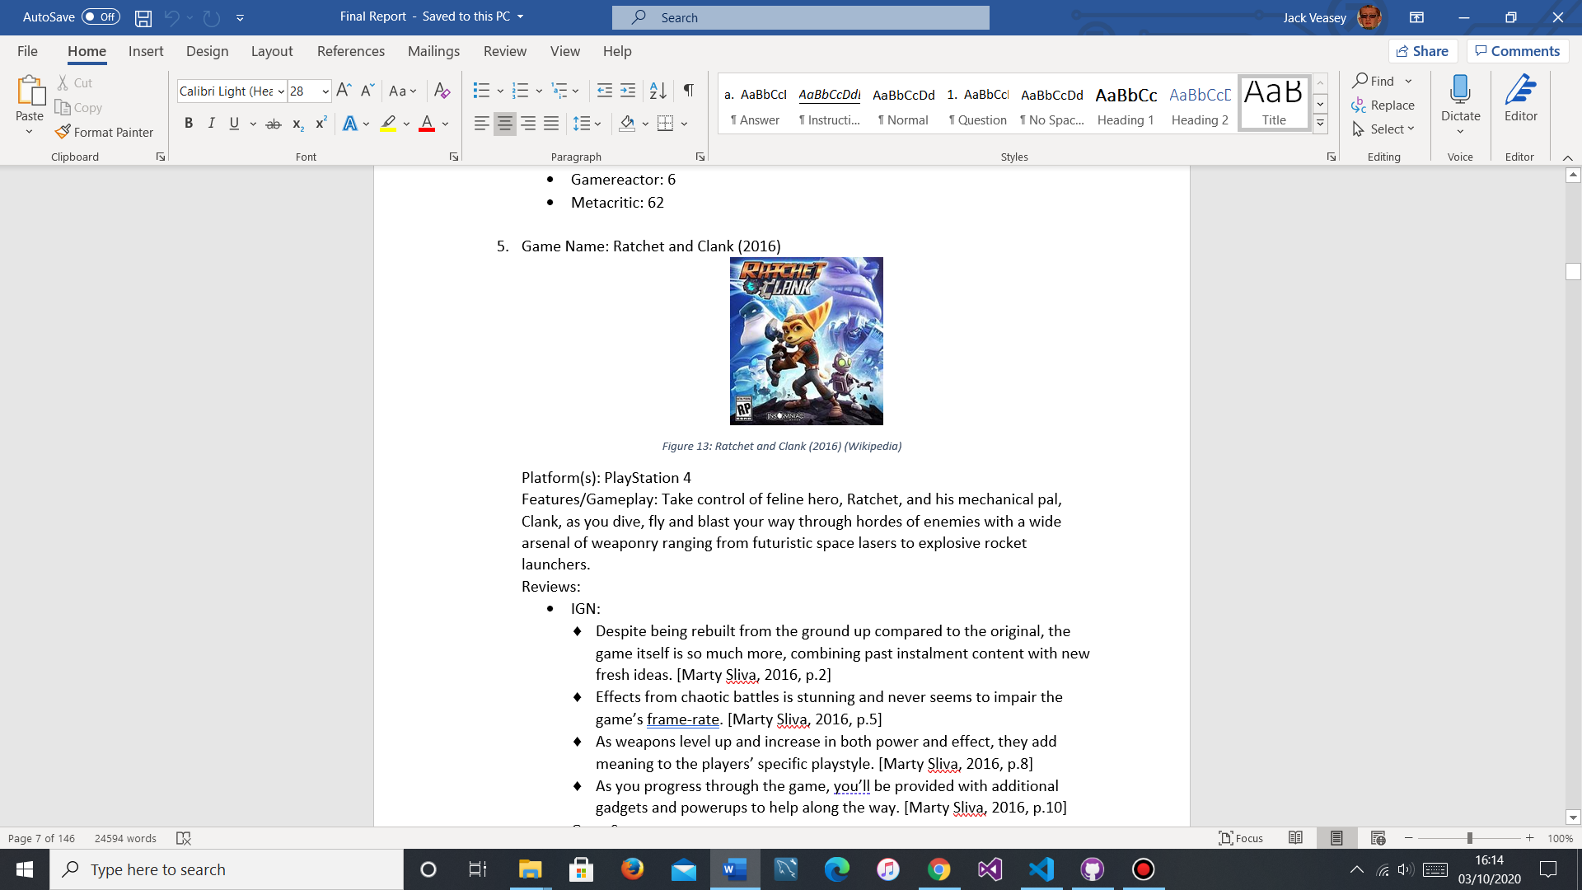Open the Editor proofing pane
Viewport: 1582px width, 890px height.
click(1520, 99)
